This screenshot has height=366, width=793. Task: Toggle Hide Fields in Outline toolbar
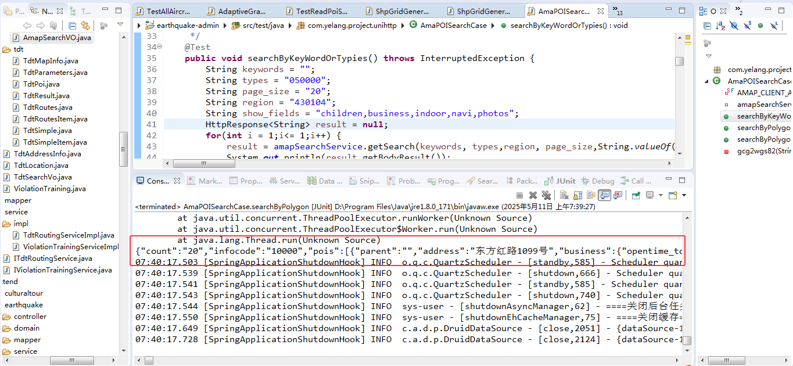point(734,26)
